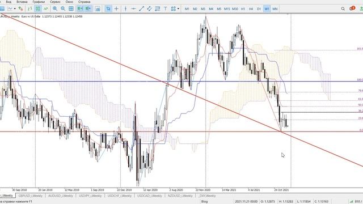Select the horizontal line drawing tool
Screen dimensions: 363x204
coord(133,9)
